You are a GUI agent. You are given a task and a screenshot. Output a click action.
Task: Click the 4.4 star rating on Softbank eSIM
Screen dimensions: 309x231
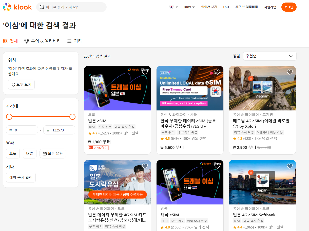coord(238,227)
